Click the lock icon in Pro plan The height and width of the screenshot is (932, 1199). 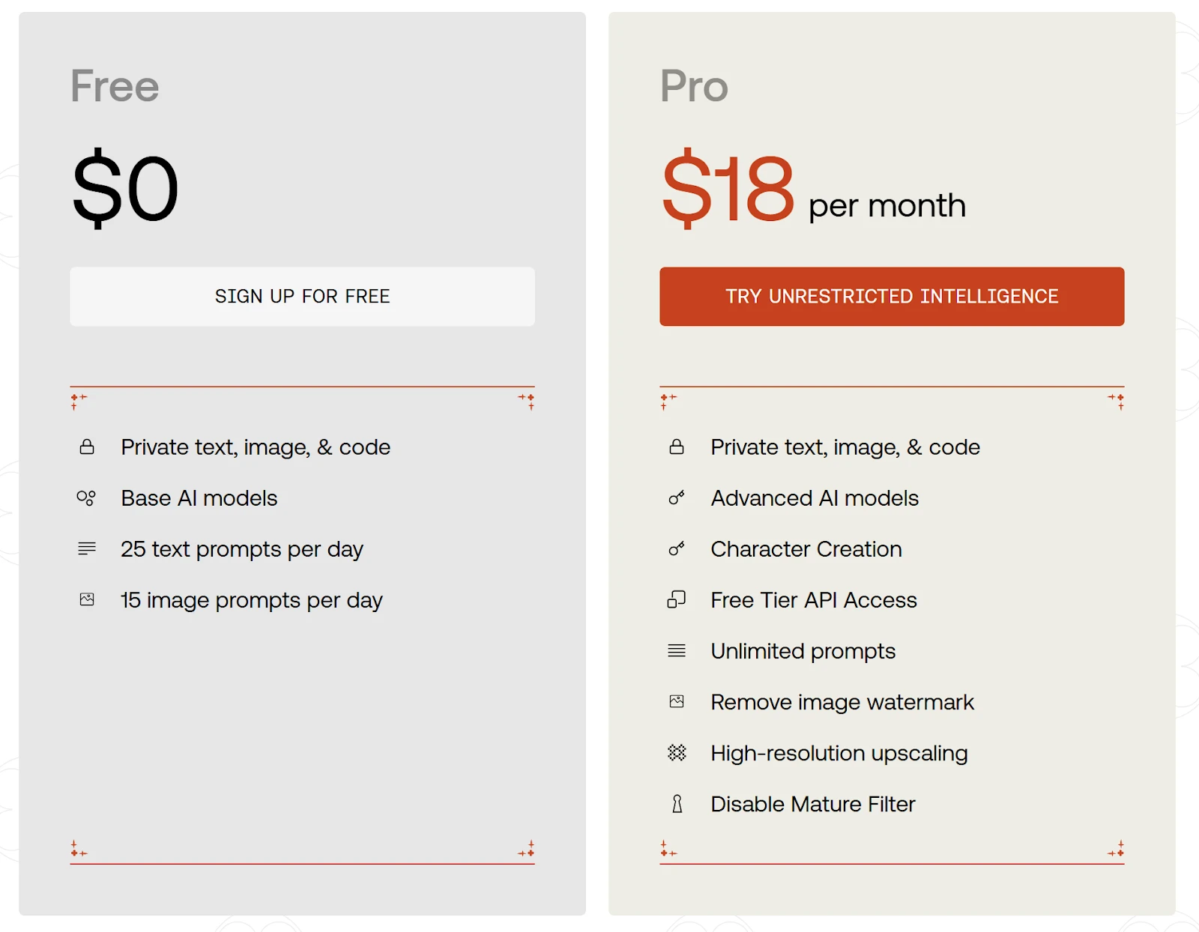coord(677,447)
